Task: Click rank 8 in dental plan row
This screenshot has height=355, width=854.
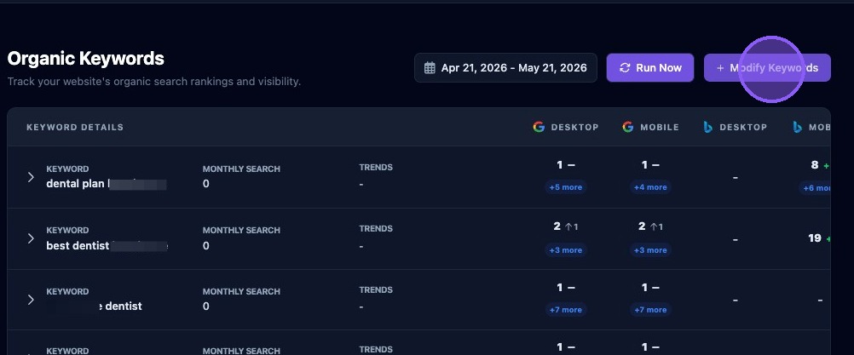Action: [x=815, y=164]
